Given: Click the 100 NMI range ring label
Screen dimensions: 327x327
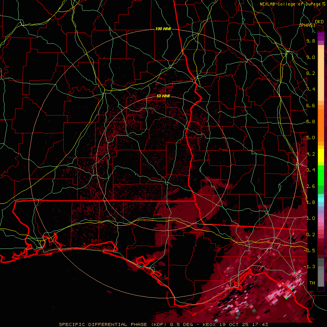Looking at the screenshot, I should click(163, 29).
